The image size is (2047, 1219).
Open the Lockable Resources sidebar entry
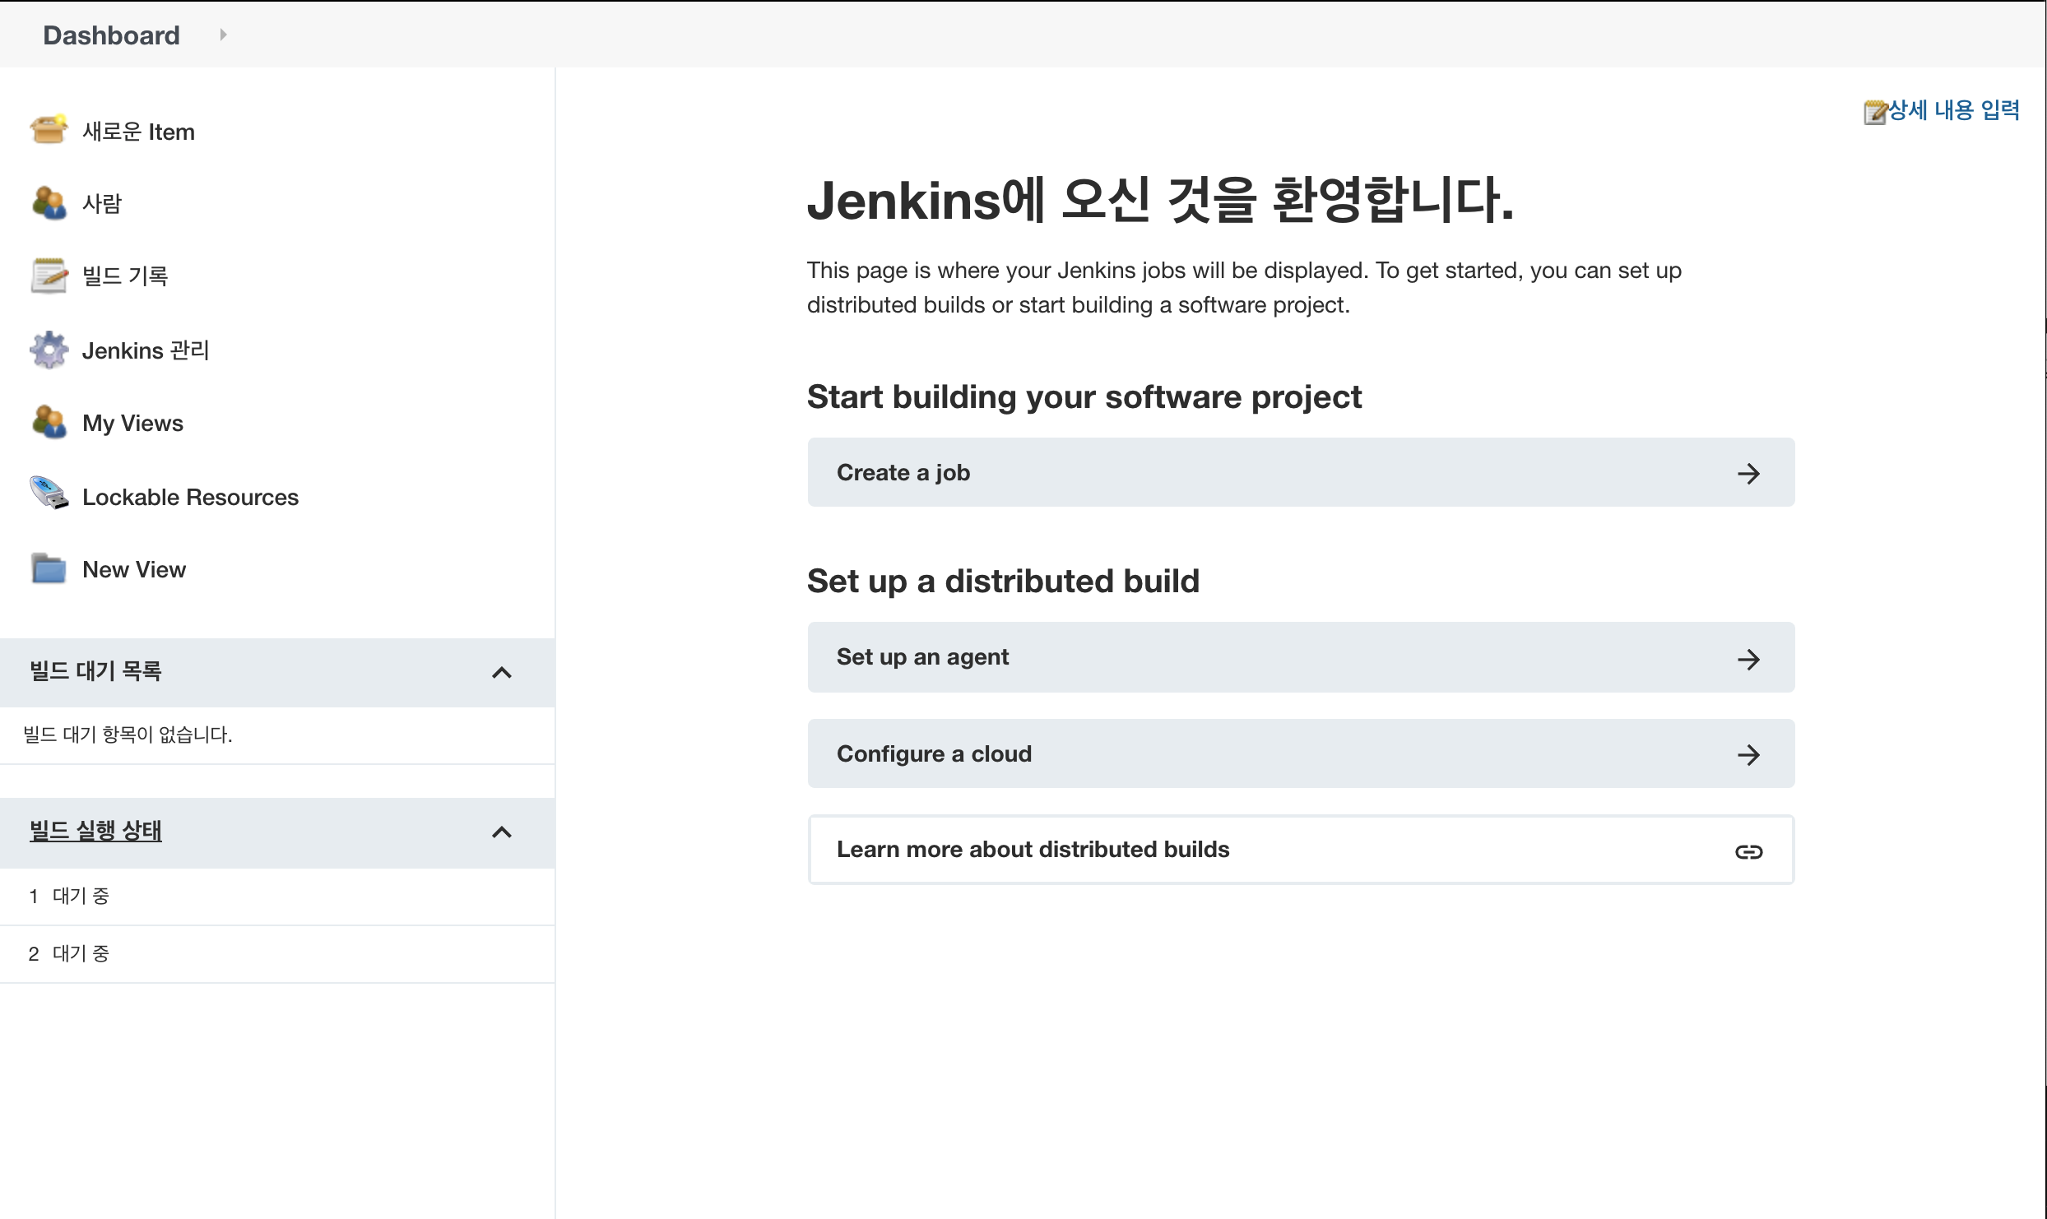[x=190, y=497]
